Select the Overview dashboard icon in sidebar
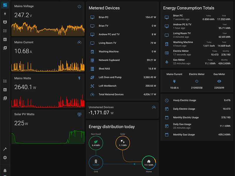The image size is (235, 176). (5, 5)
